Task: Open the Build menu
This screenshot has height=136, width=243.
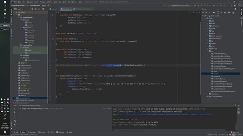Action: click(55, 2)
